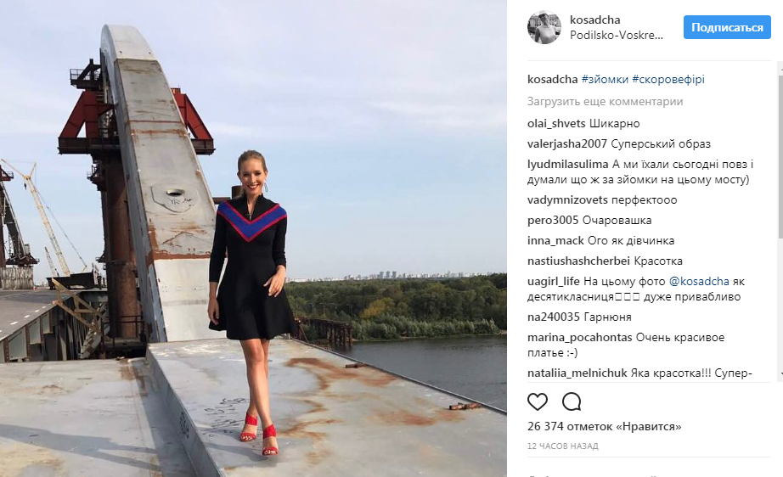Click the photo of woman on bridge

(253, 238)
